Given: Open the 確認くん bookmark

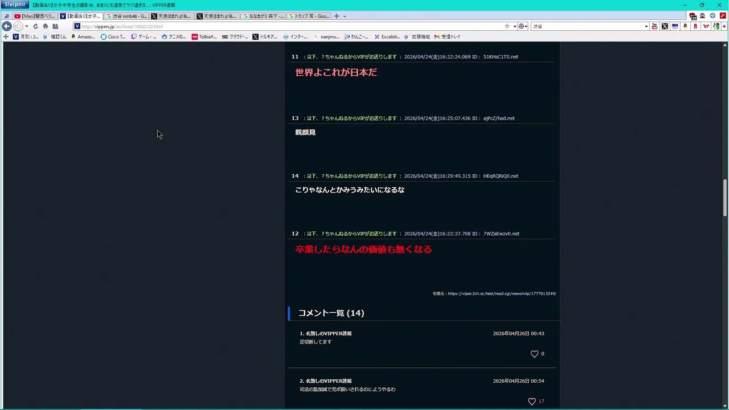Looking at the screenshot, I should pos(54,36).
